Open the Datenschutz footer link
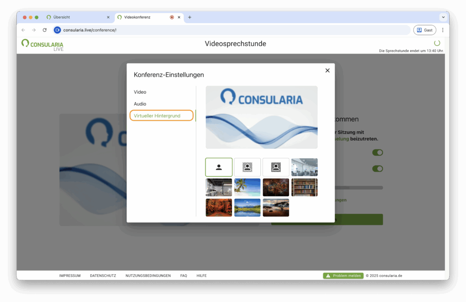The image size is (466, 302). 103,276
